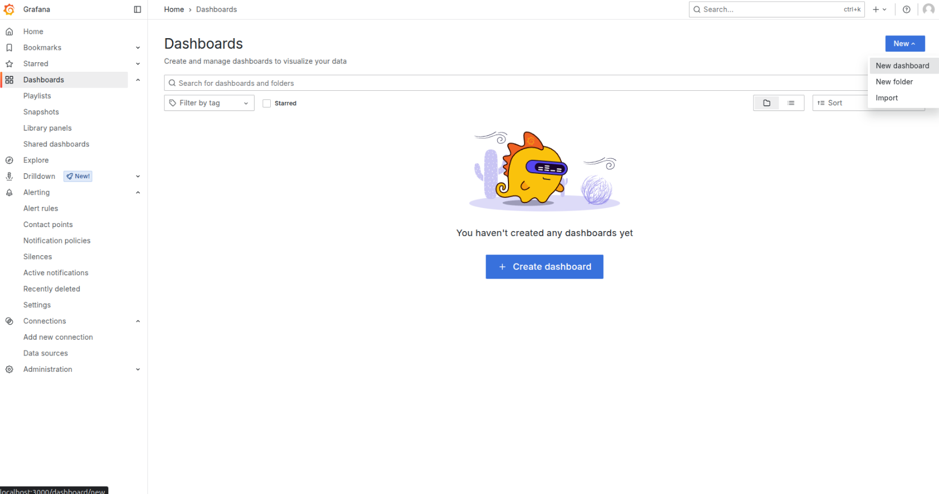Toggle the Starred filter checkbox
The image size is (939, 494).
[x=267, y=103]
